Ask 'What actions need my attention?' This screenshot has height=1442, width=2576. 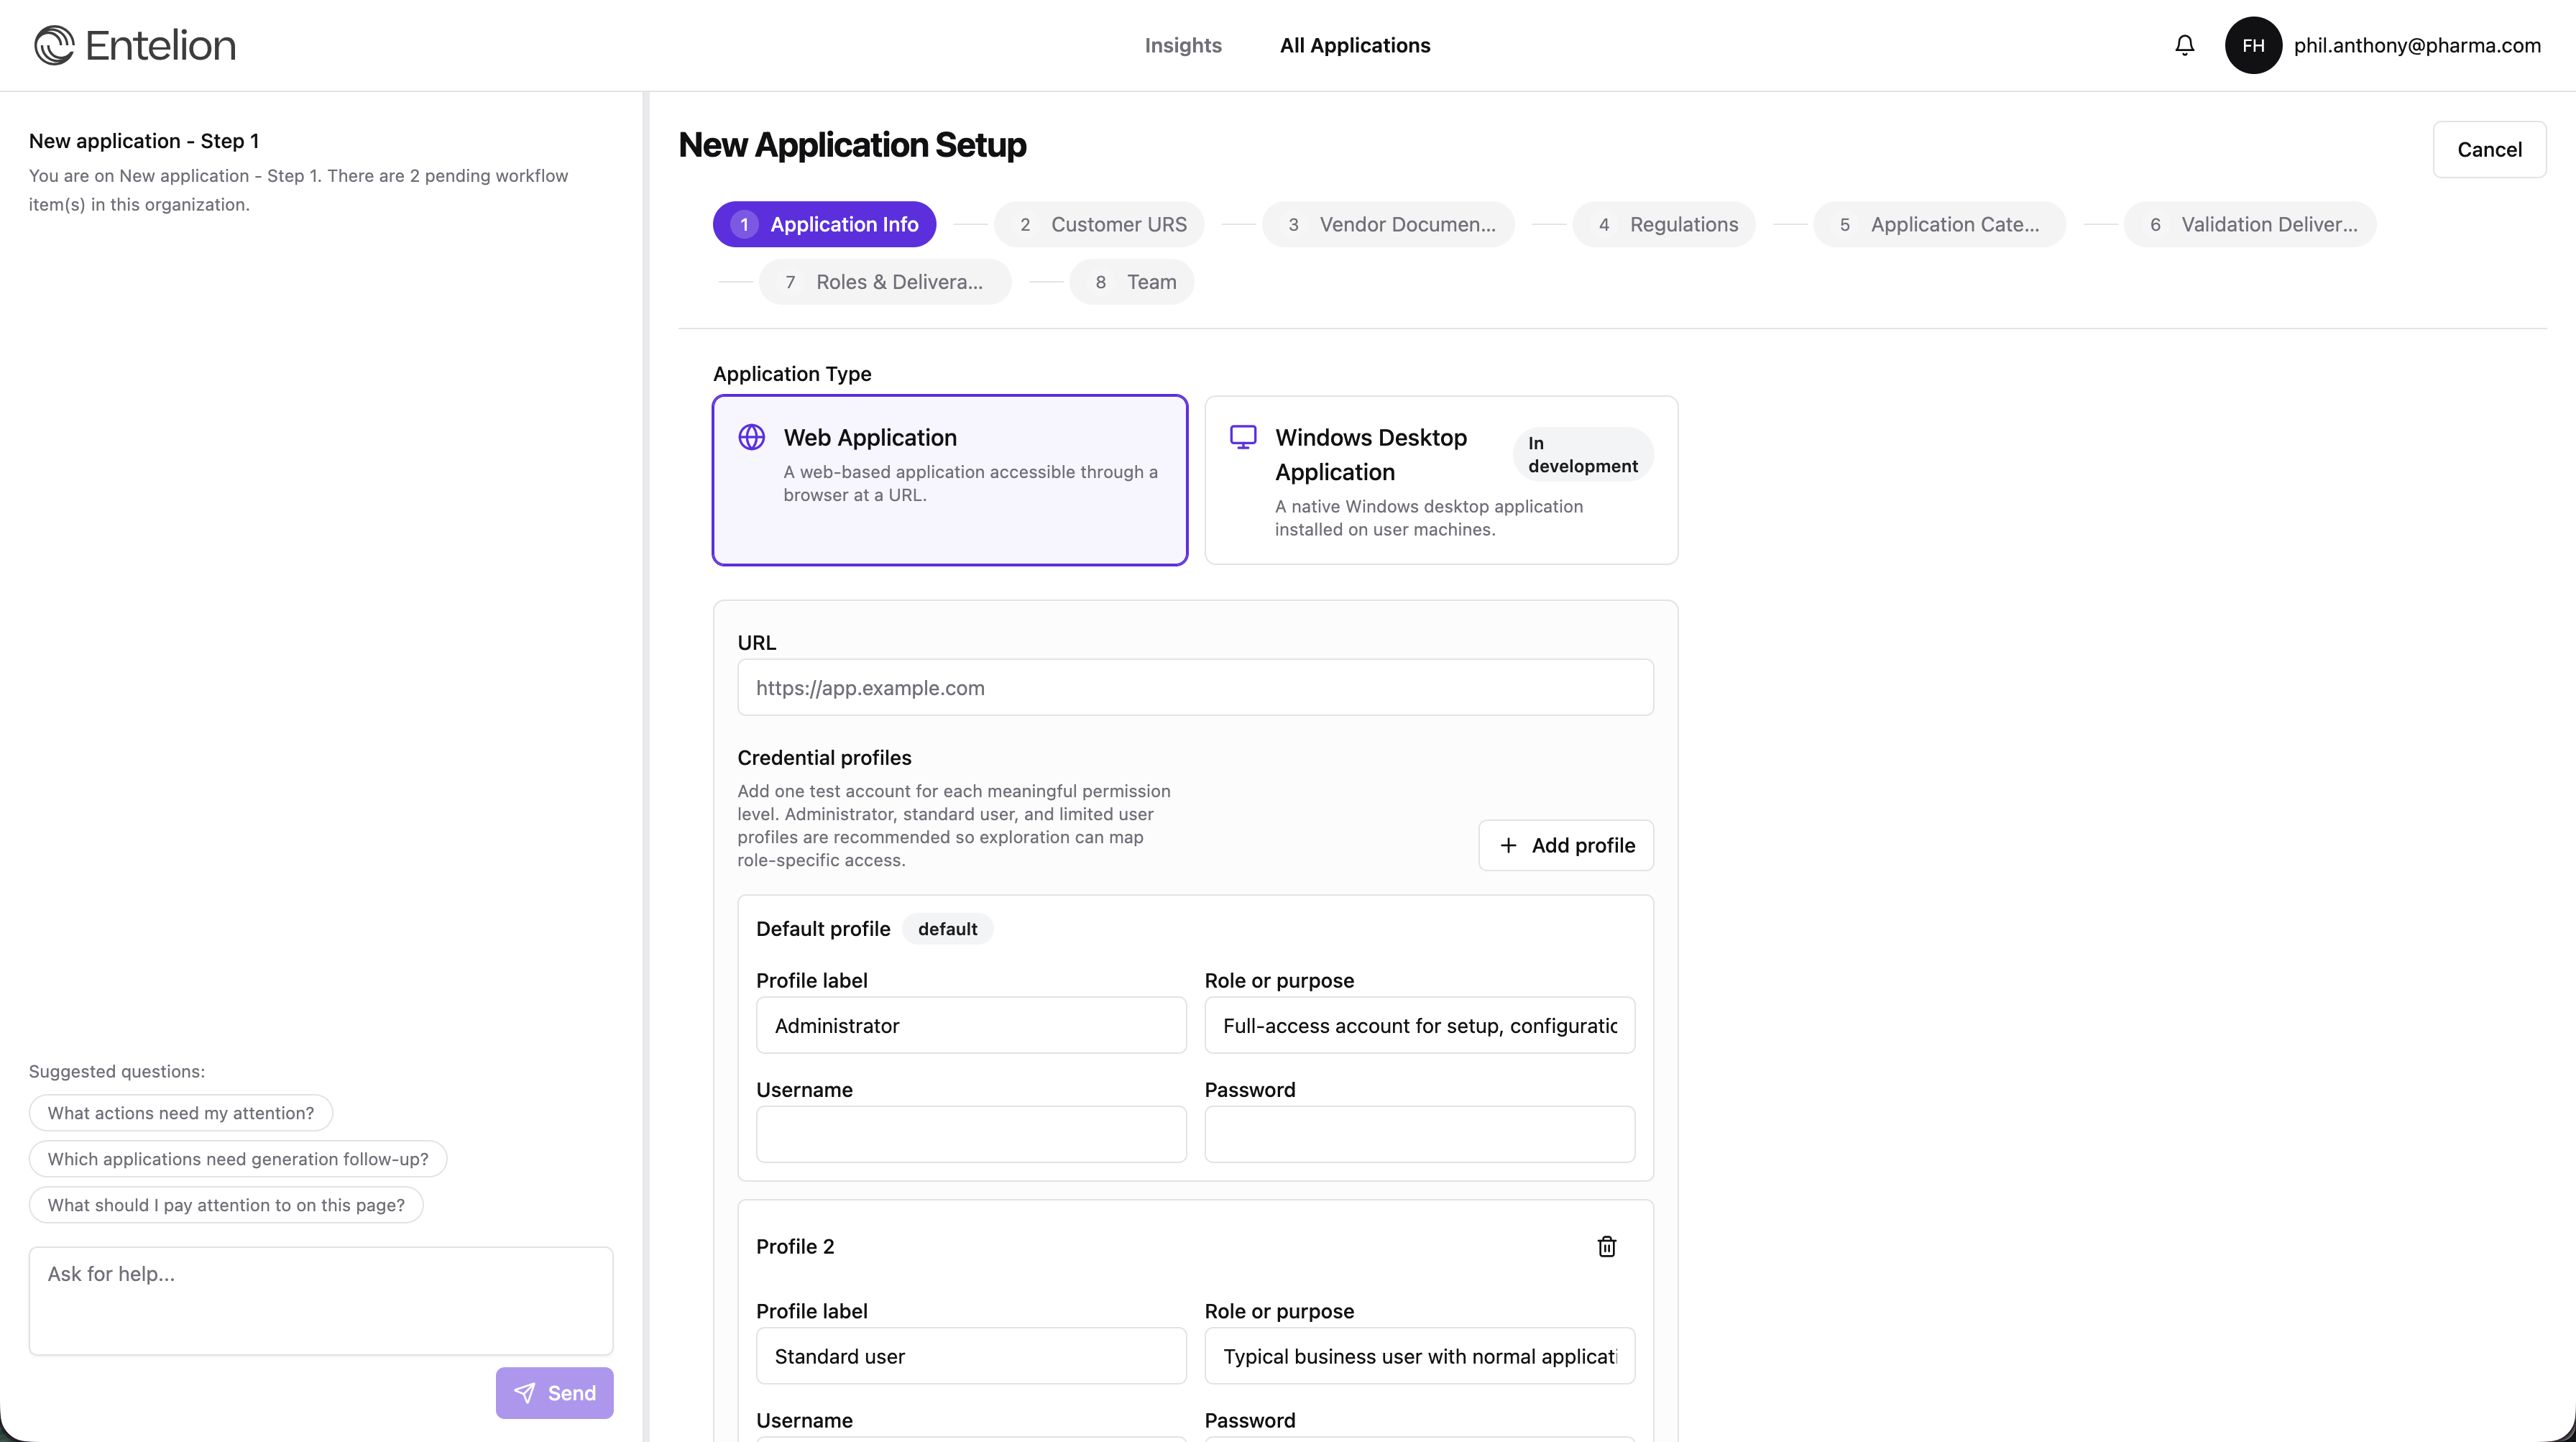tap(181, 1113)
